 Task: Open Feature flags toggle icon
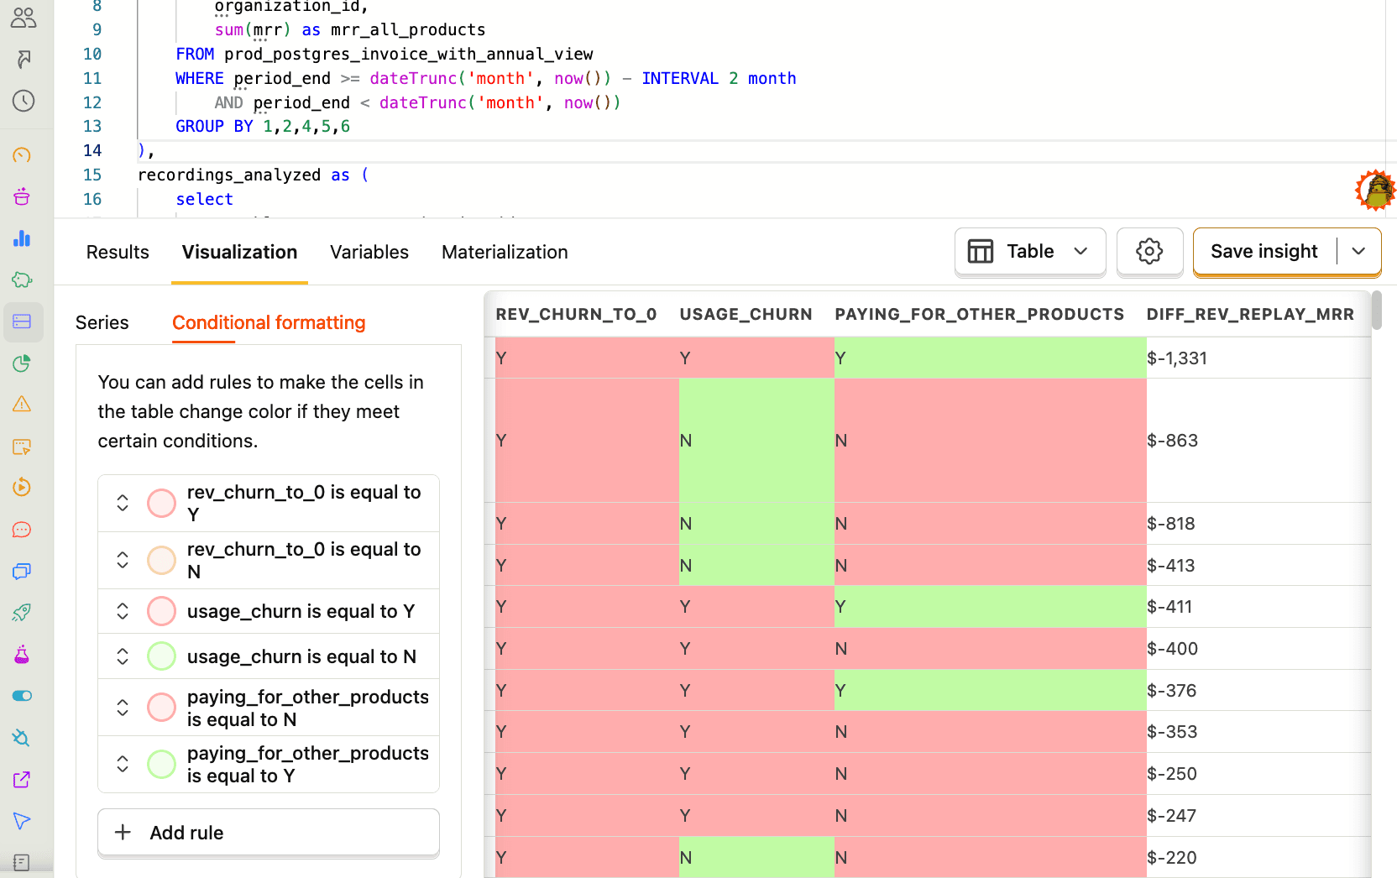tap(23, 696)
